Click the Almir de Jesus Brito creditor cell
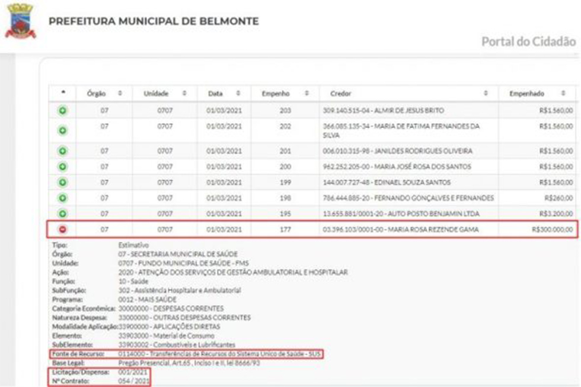The width and height of the screenshot is (581, 387). coord(383,110)
